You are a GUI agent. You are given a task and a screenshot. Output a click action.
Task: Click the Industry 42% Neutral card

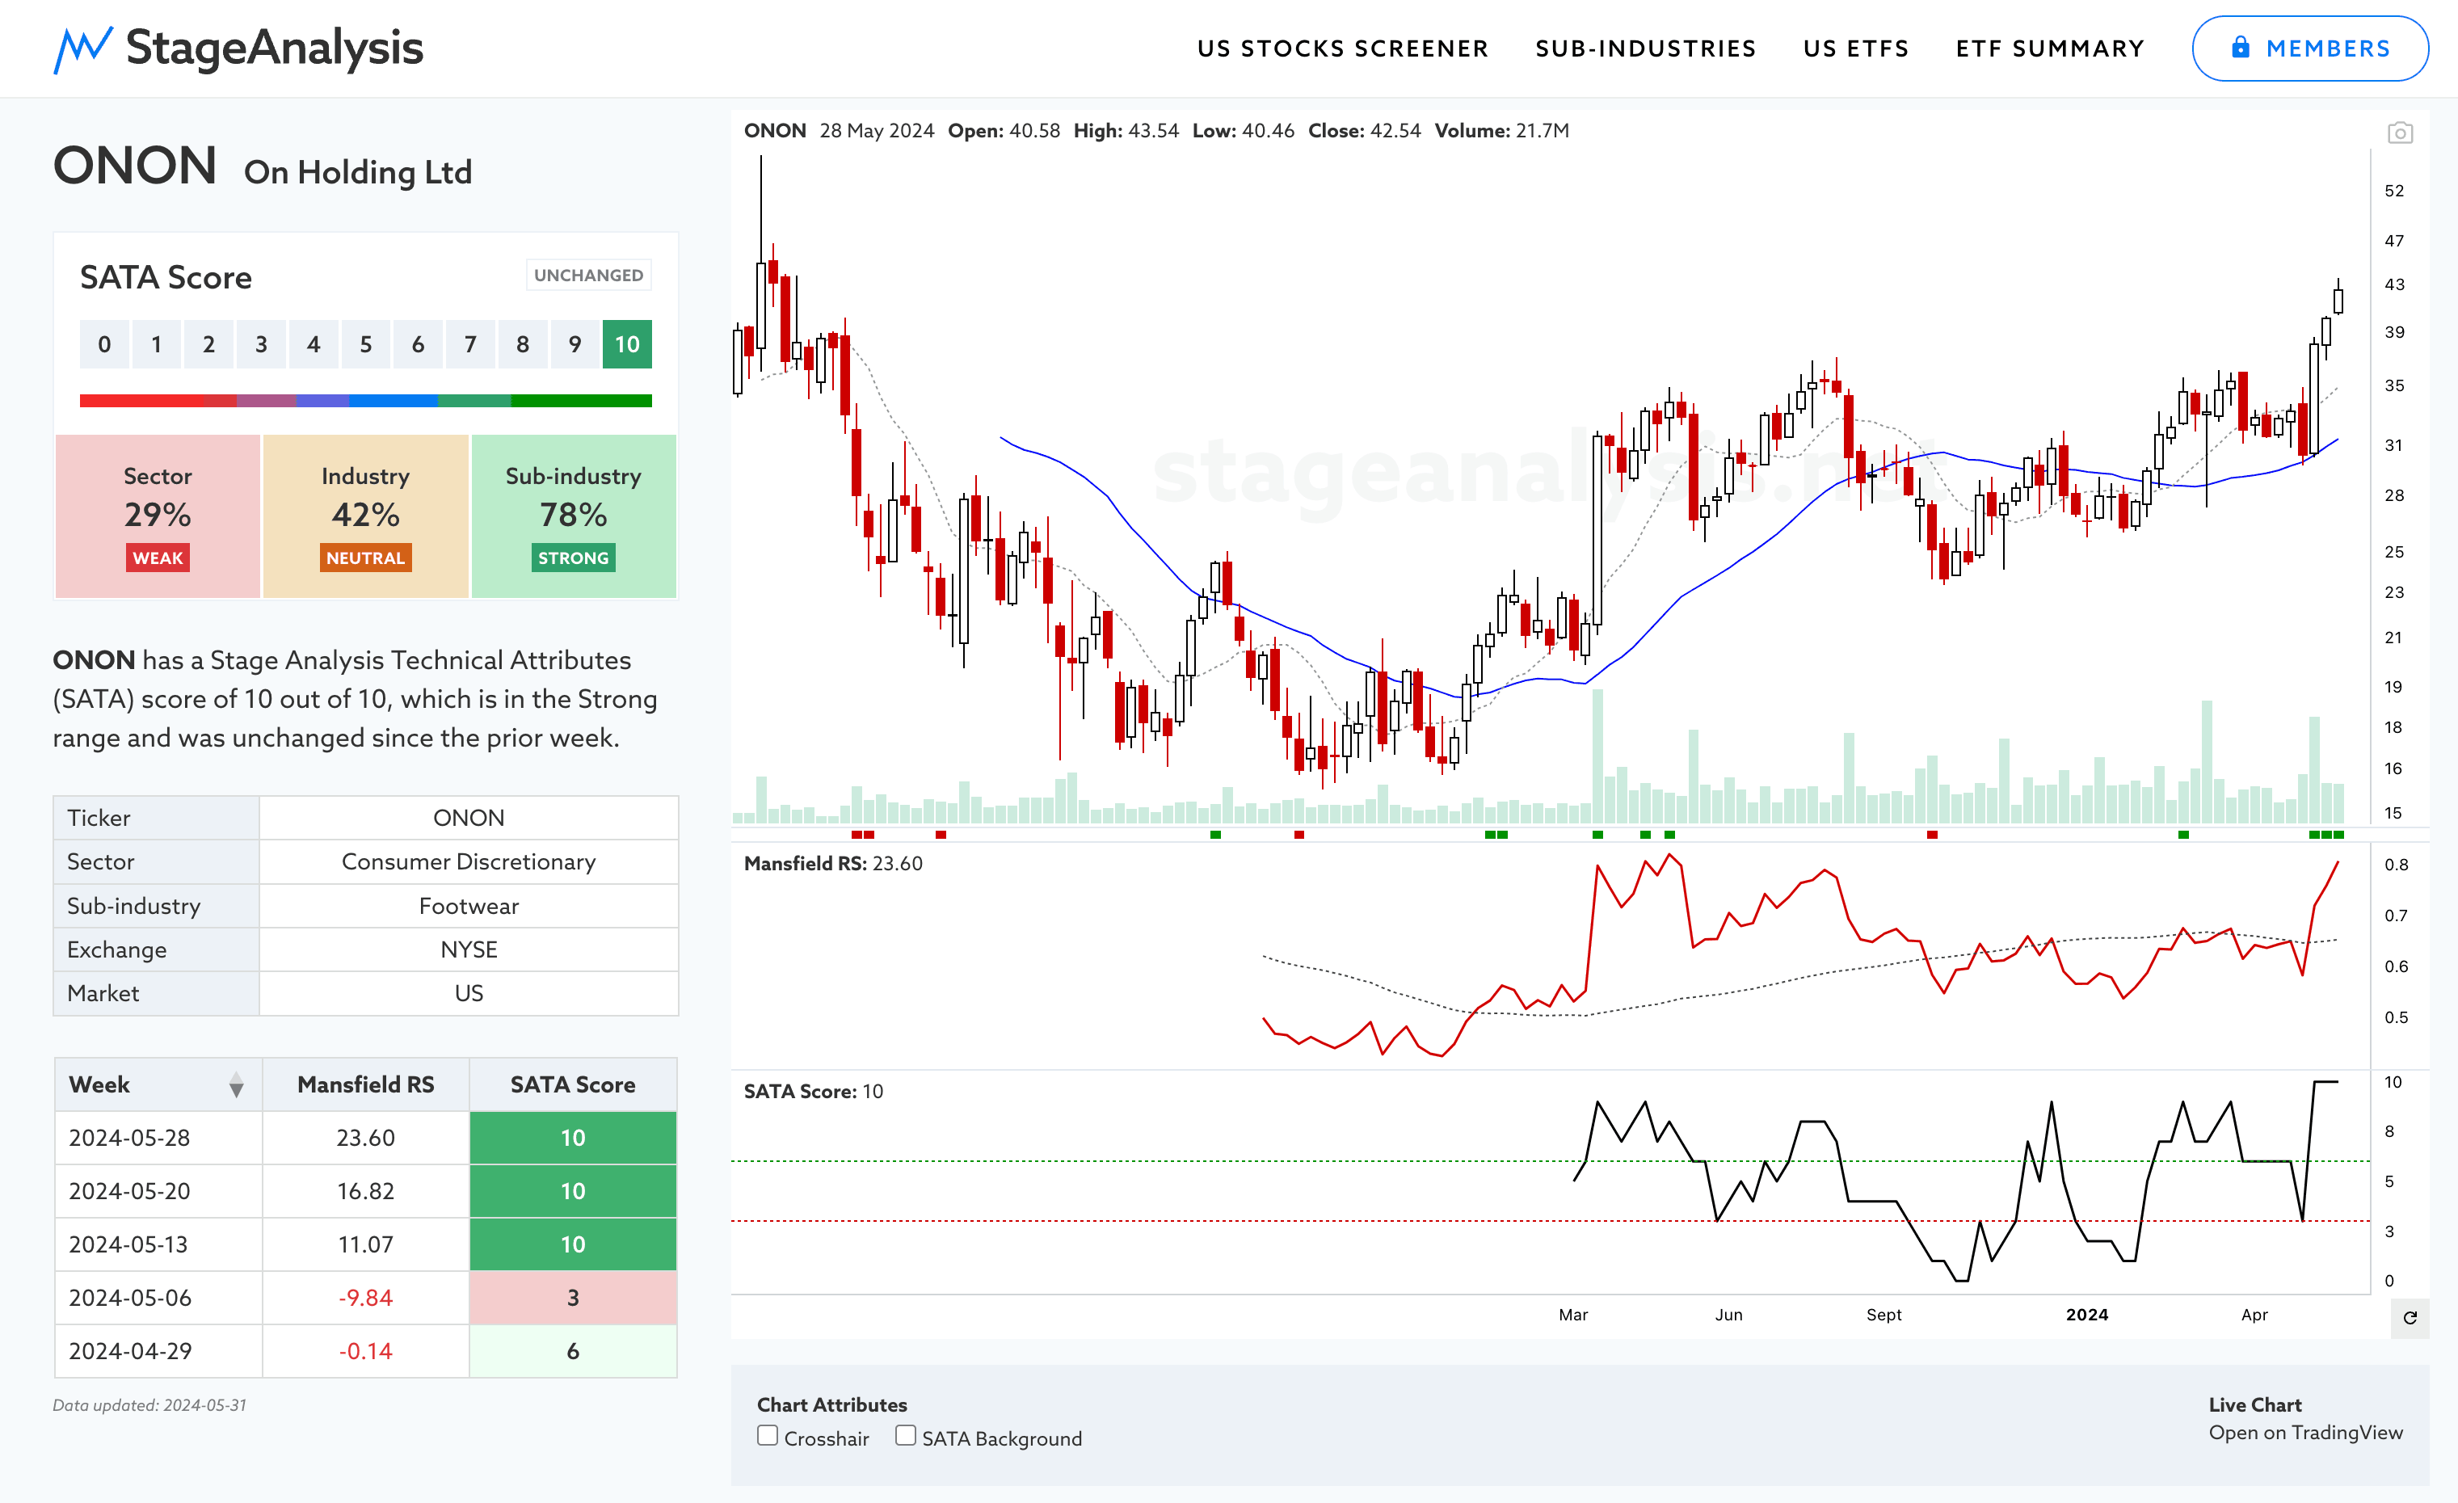tap(365, 516)
